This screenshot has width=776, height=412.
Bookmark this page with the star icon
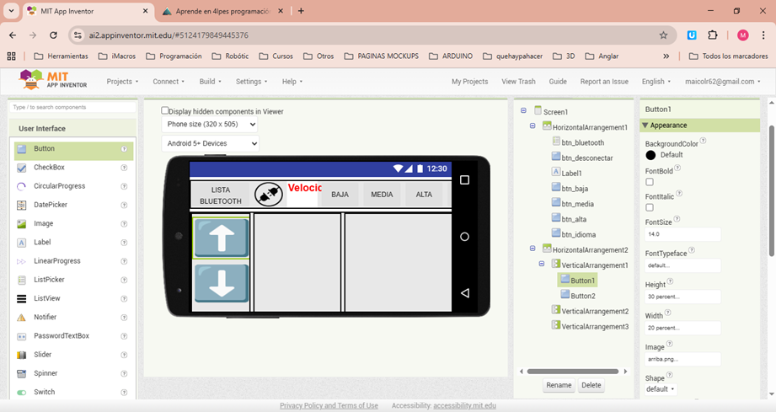[663, 35]
